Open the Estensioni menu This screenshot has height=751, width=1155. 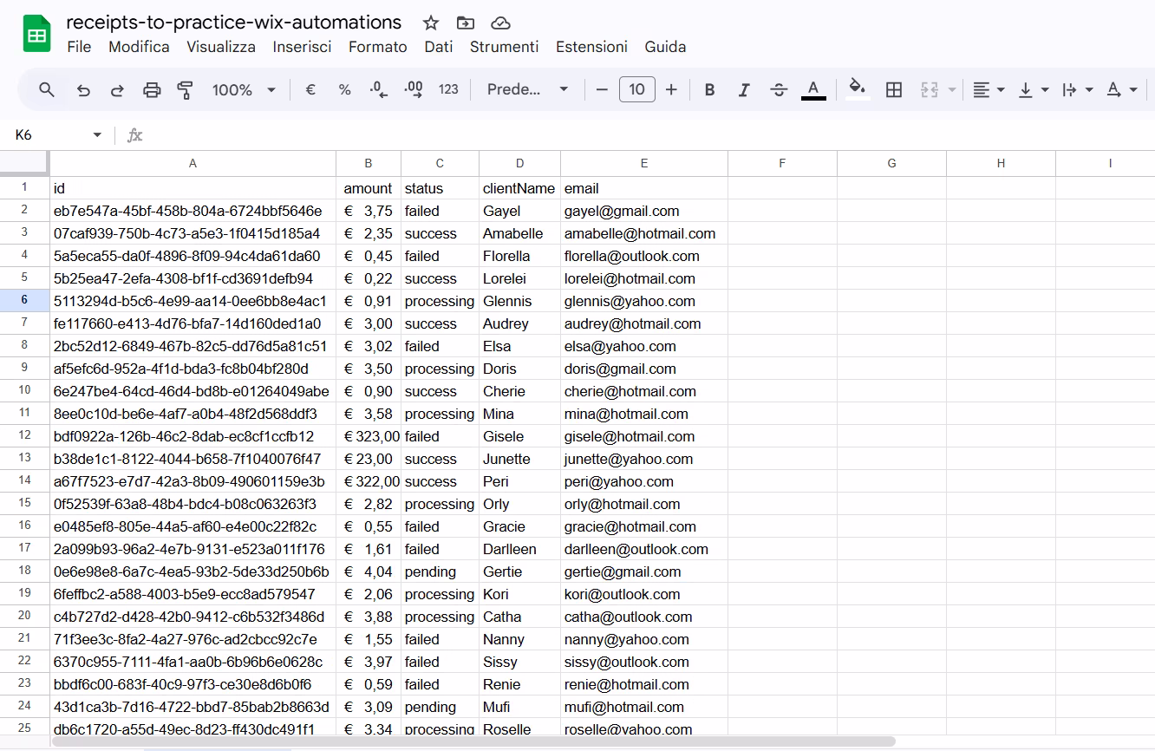tap(591, 47)
